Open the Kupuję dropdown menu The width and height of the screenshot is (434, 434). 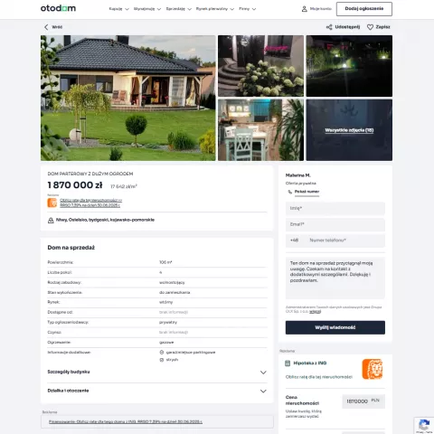click(x=119, y=9)
